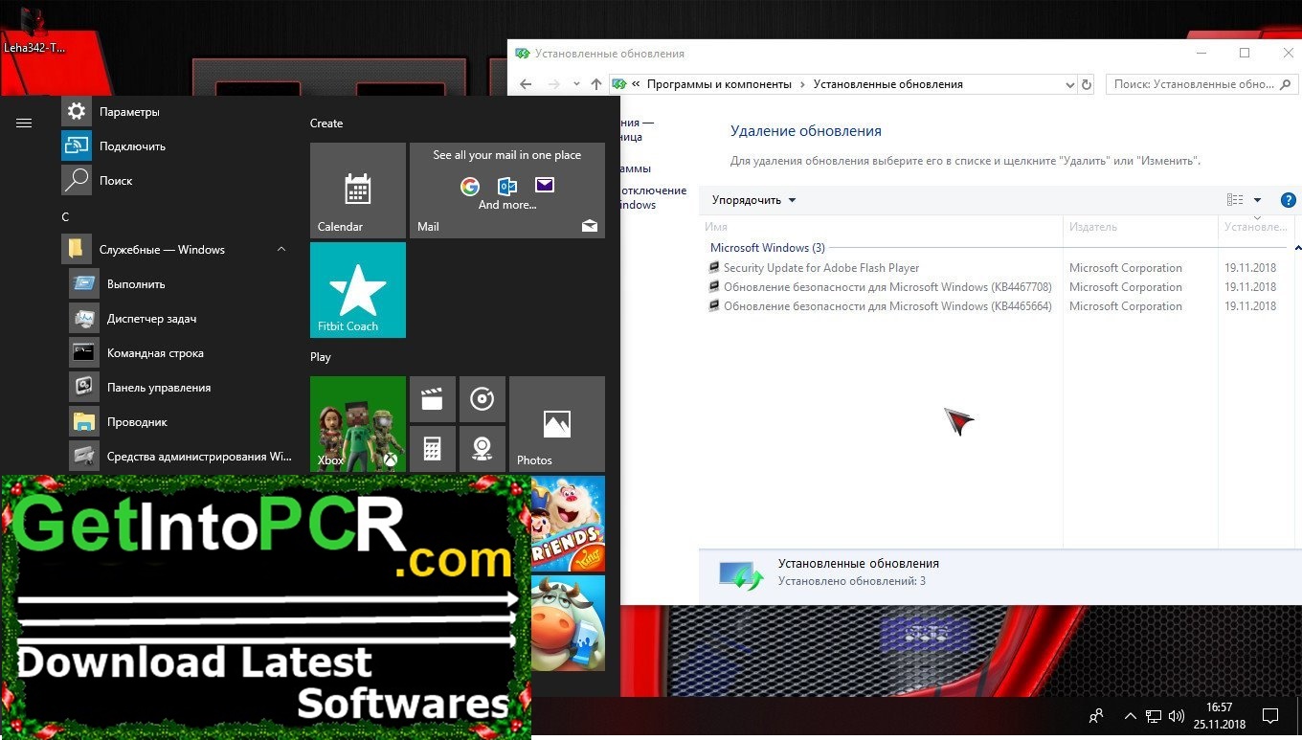Viewport: 1302px width, 740px height.
Task: Collapse Microsoft Windows (3) group
Action: point(1297,248)
